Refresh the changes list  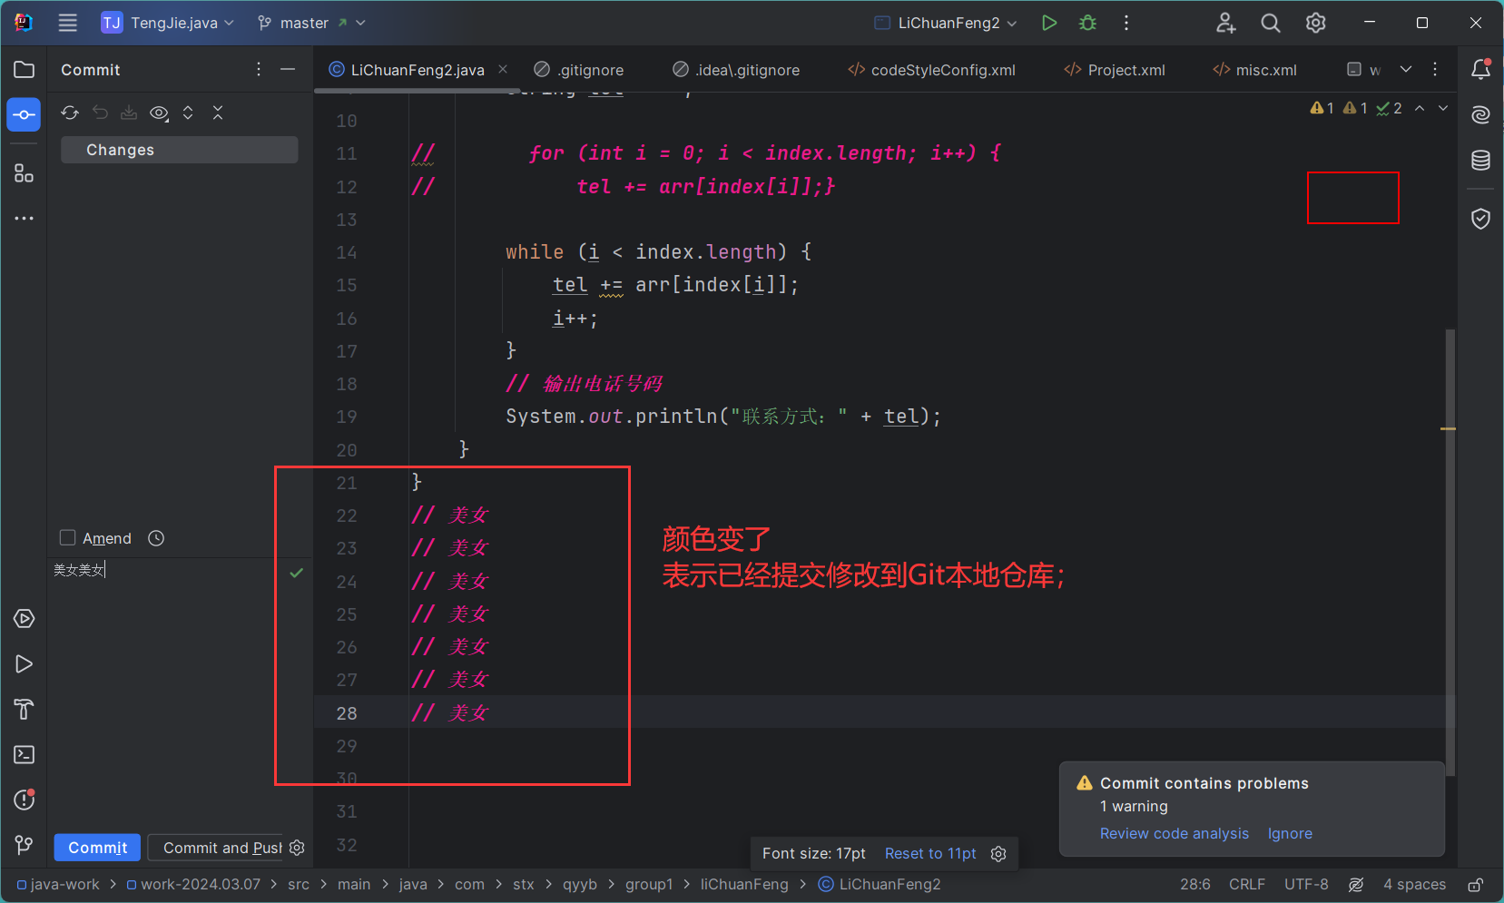pos(70,113)
